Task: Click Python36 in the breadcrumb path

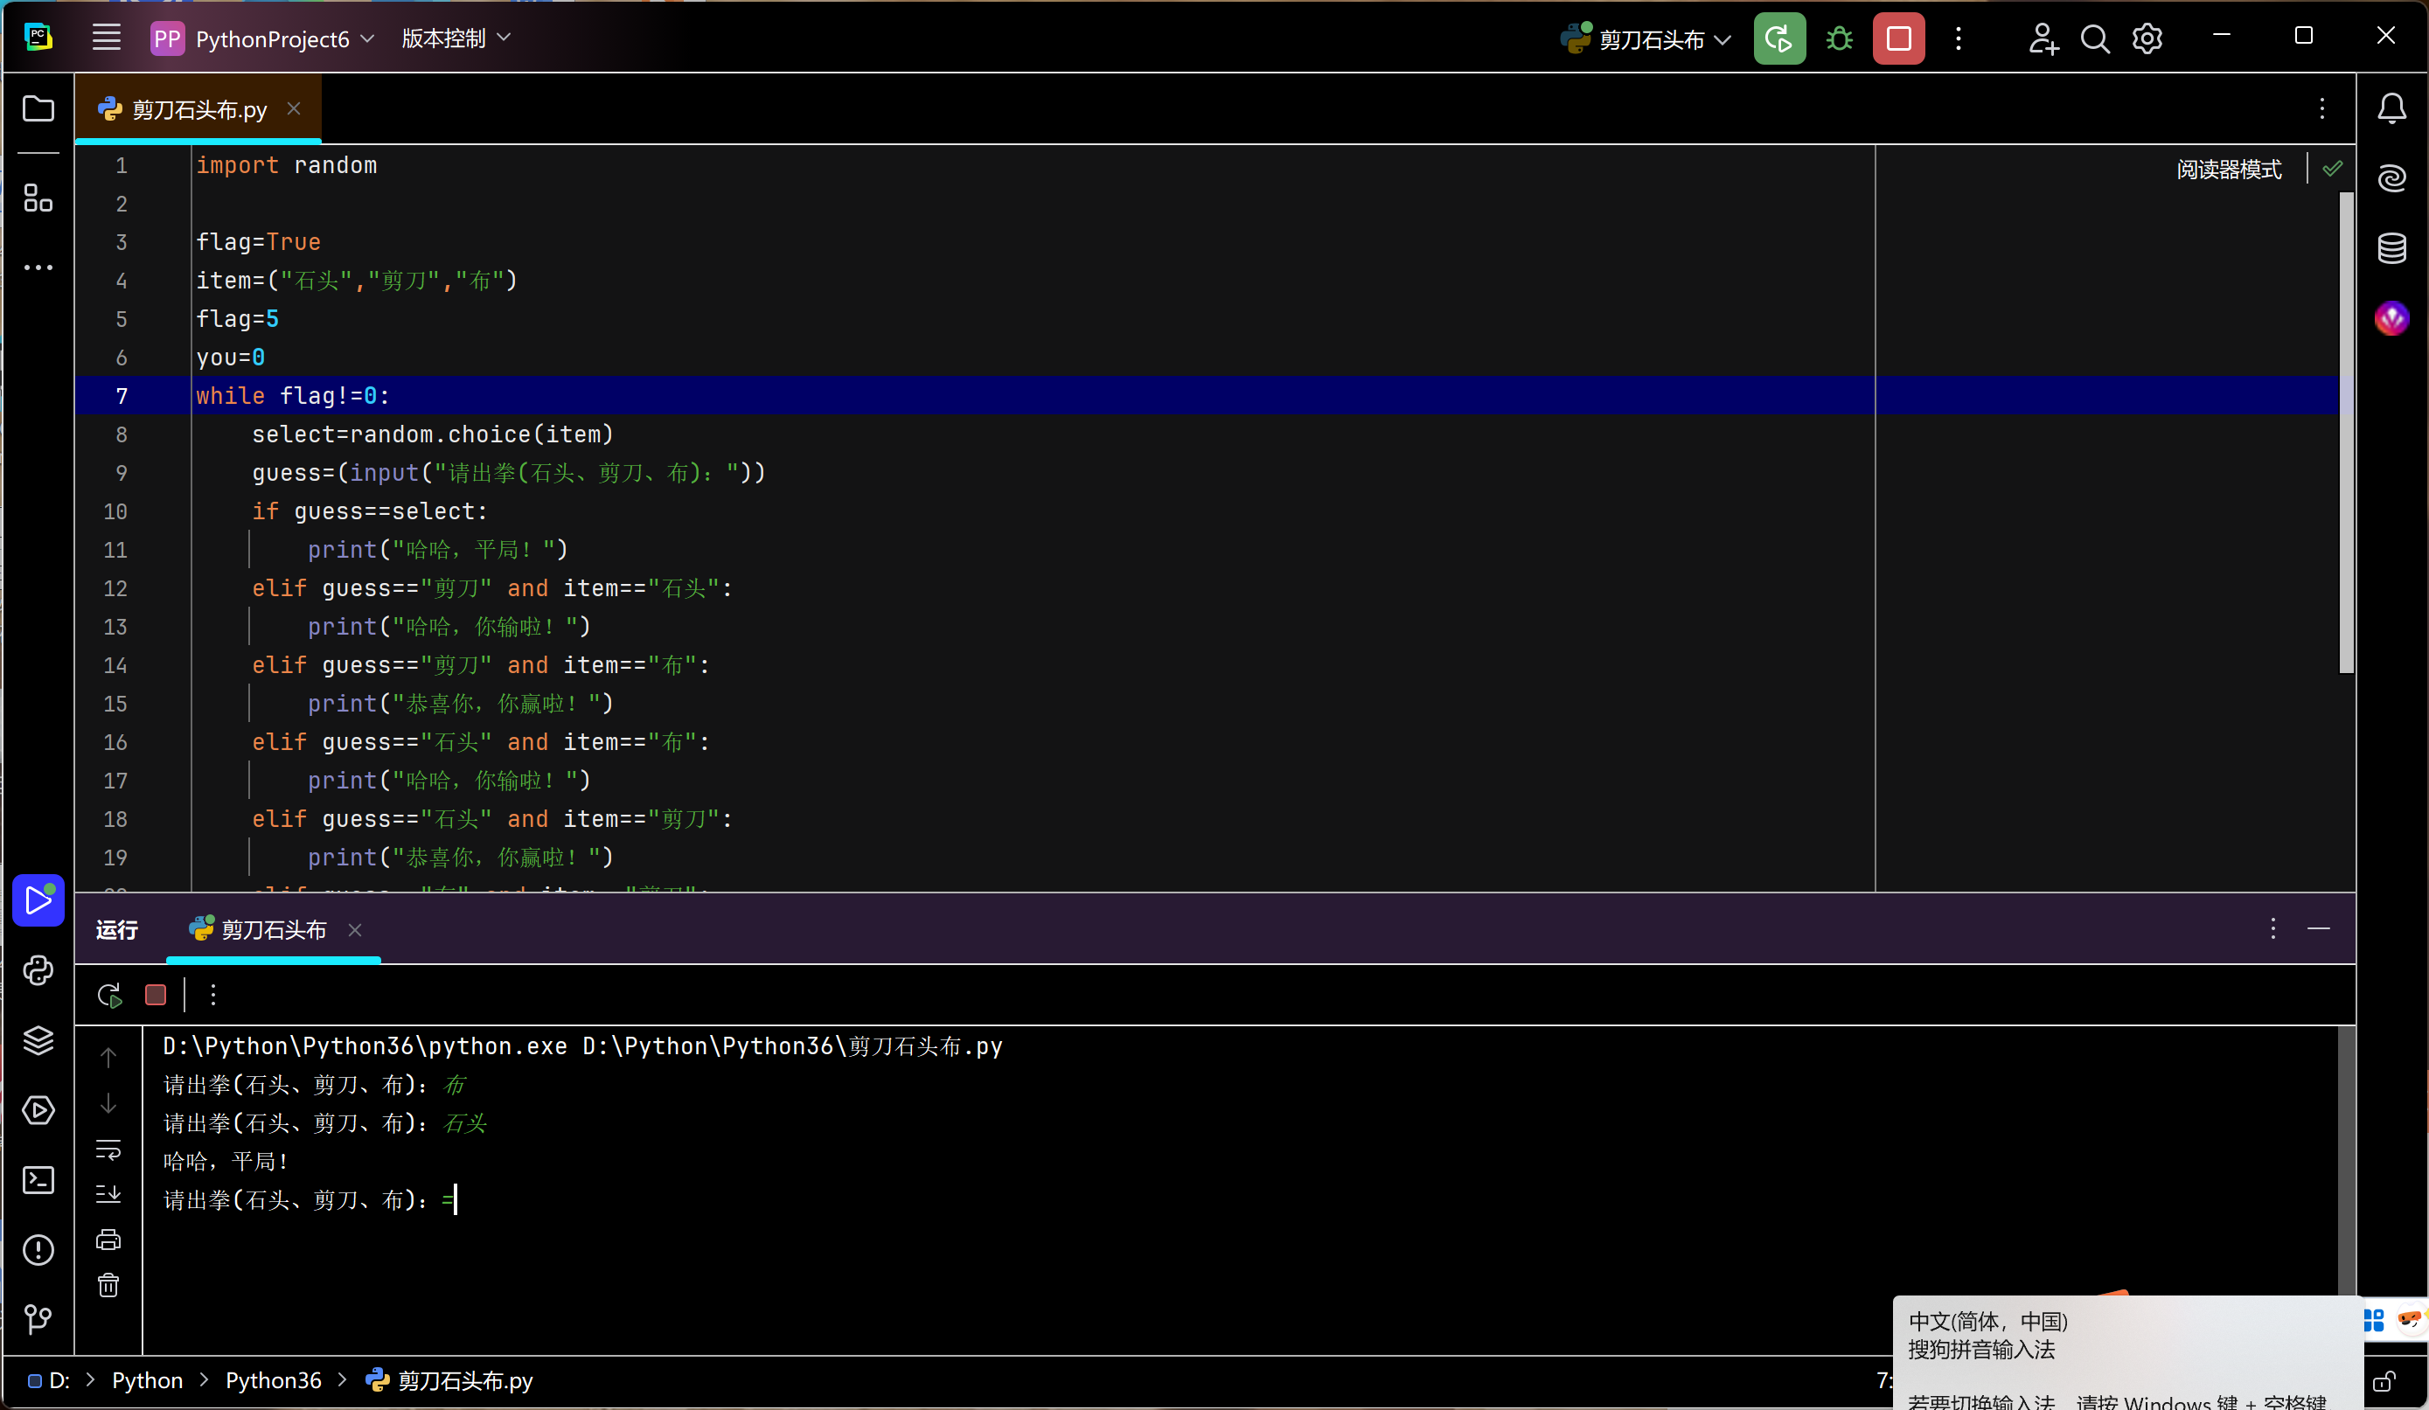Action: [273, 1380]
